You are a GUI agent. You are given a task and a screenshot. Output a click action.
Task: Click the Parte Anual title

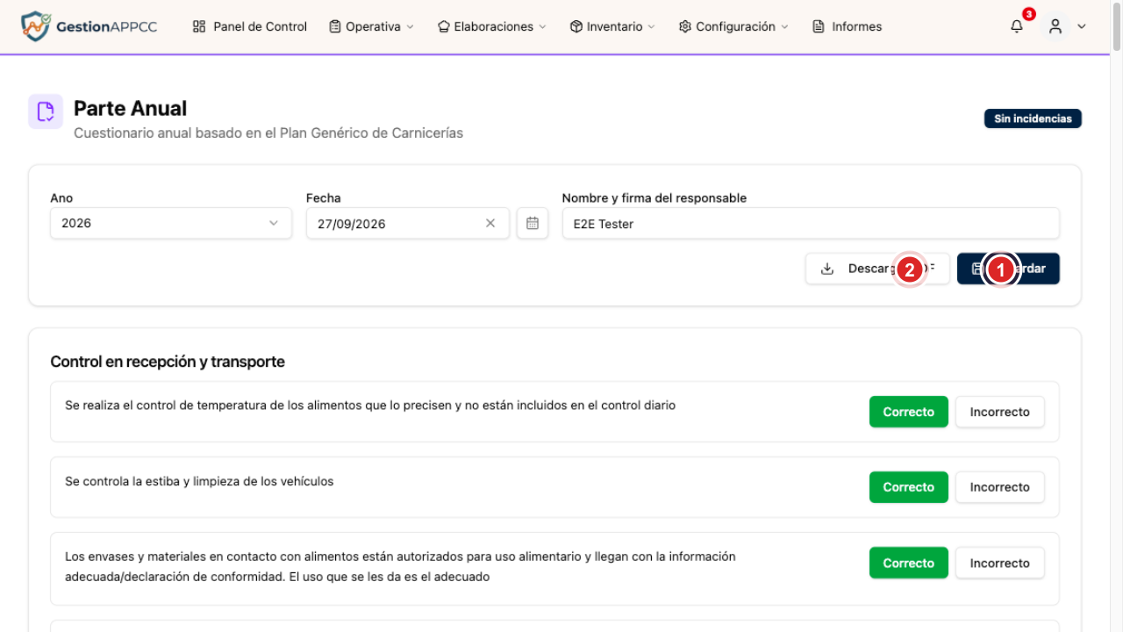130,108
